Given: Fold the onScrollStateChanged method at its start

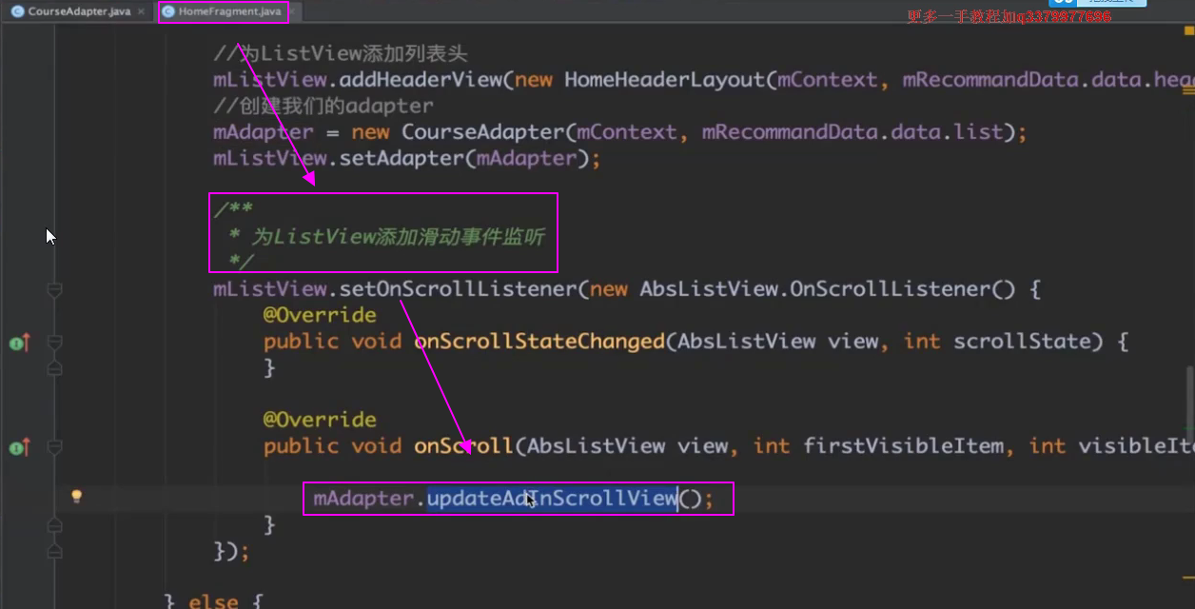Looking at the screenshot, I should [x=54, y=341].
